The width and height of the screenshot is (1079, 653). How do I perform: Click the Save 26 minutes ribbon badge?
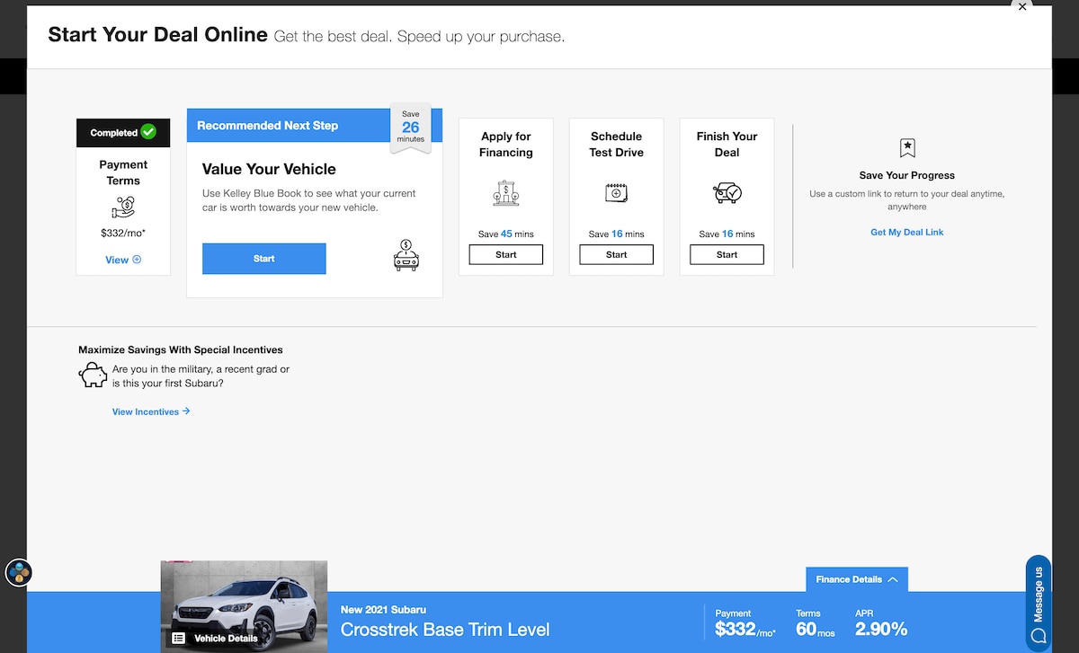pyautogui.click(x=411, y=128)
